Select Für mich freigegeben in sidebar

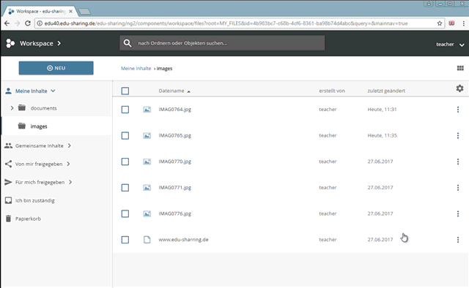[x=40, y=182]
